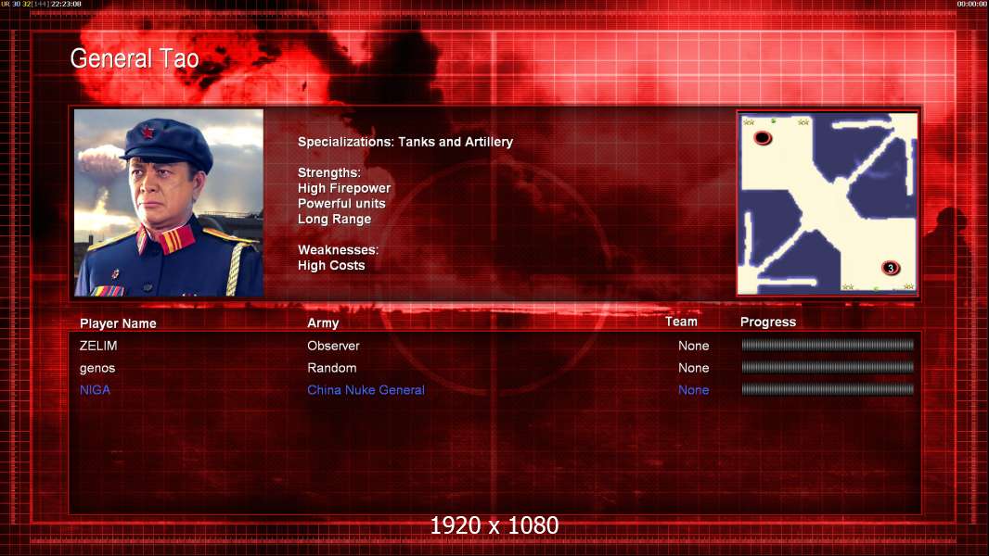Click the General Tao title
This screenshot has width=989, height=556.
(135, 58)
